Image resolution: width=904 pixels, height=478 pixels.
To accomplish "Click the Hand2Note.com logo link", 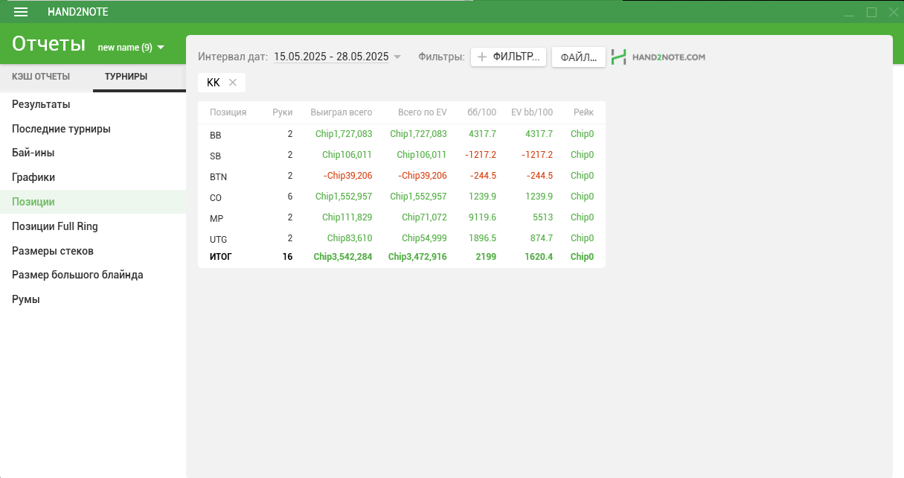I will [658, 57].
